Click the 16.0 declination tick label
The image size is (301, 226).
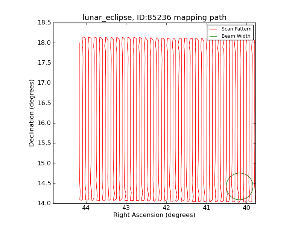click(44, 123)
